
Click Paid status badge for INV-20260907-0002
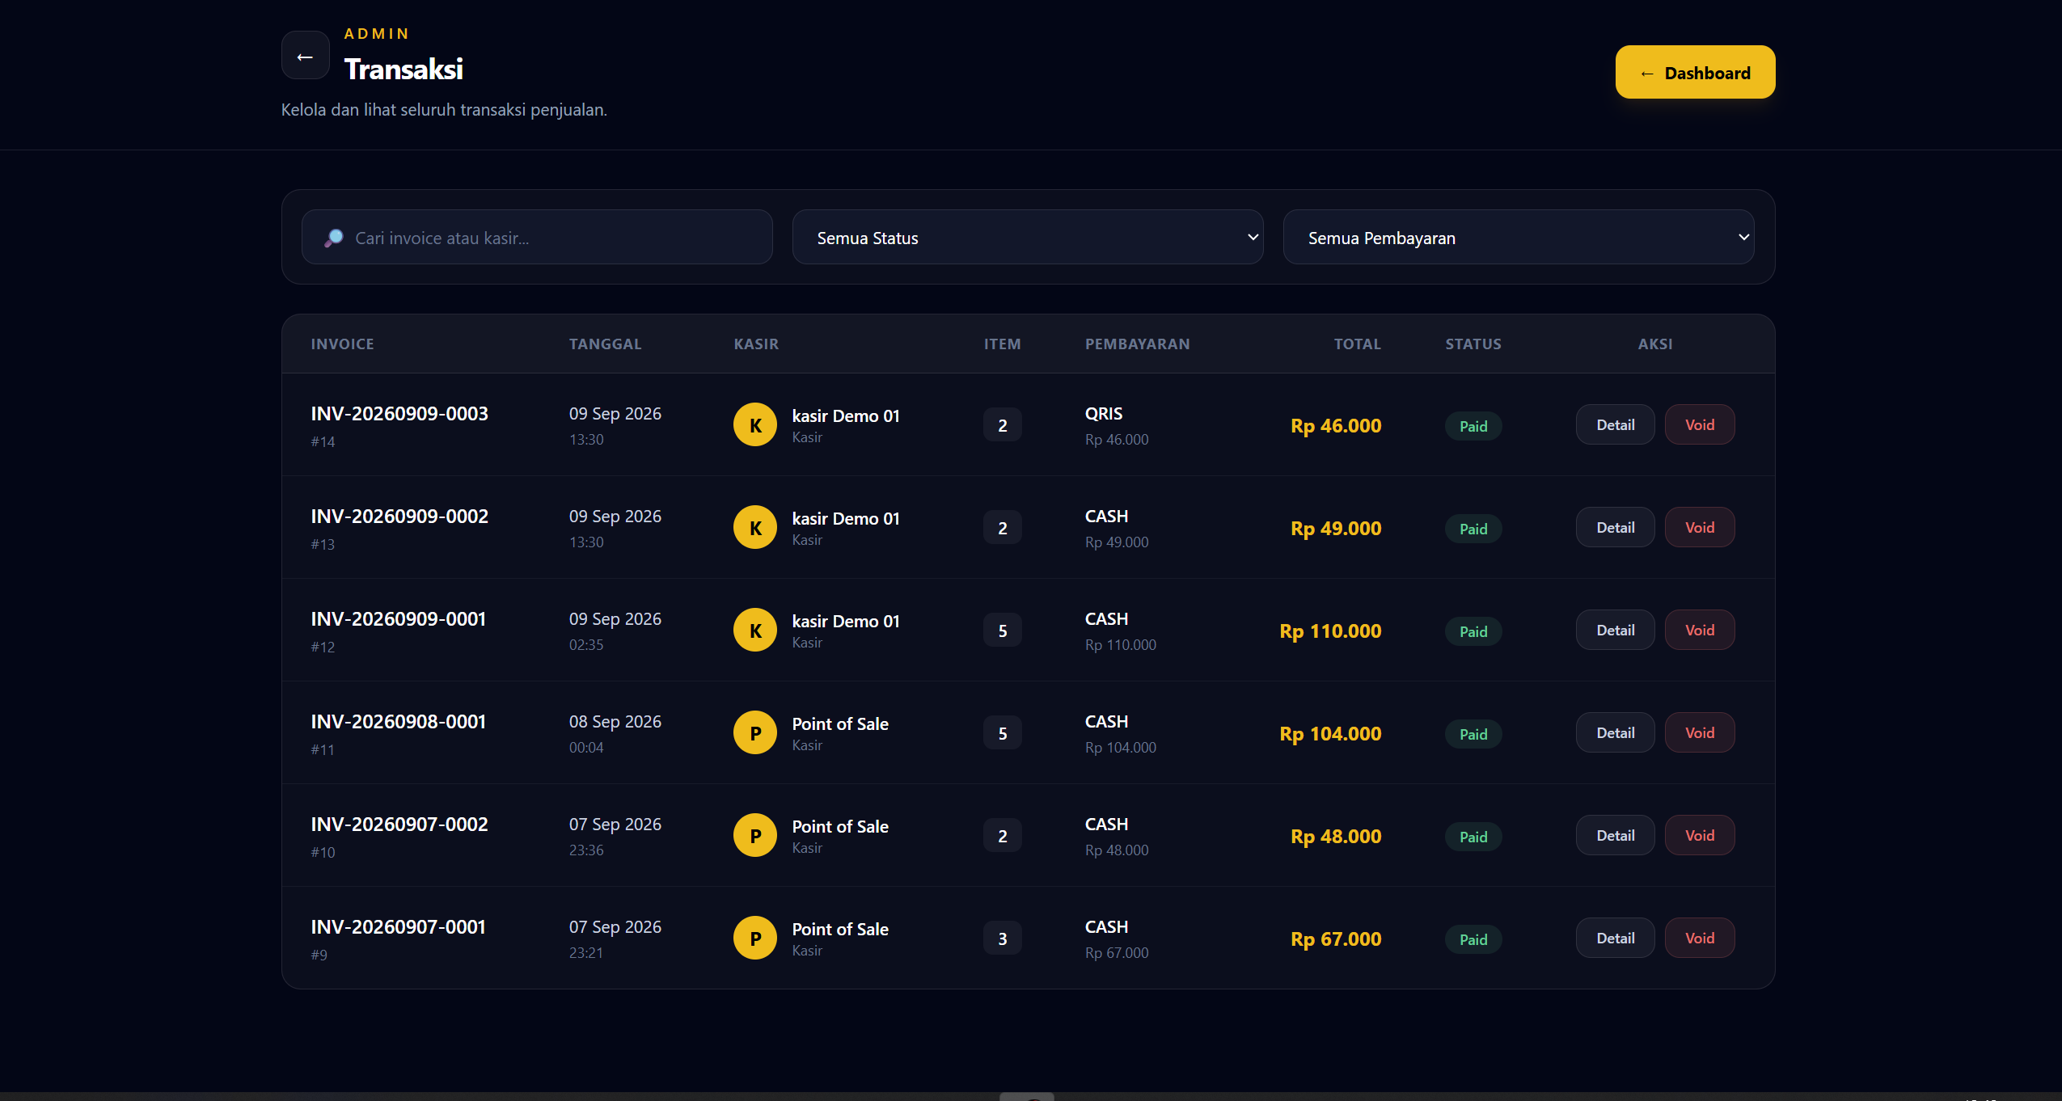pos(1473,837)
